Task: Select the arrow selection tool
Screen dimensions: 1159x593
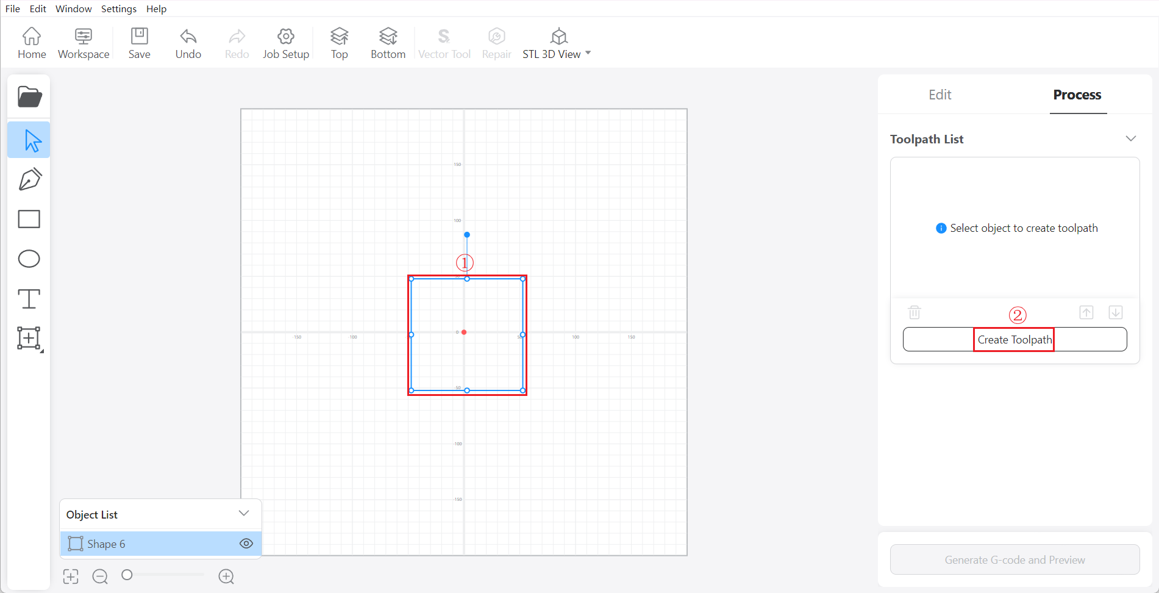Action: tap(29, 140)
